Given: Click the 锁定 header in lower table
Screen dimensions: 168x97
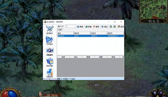Looking at the screenshot, I should tap(113, 57).
